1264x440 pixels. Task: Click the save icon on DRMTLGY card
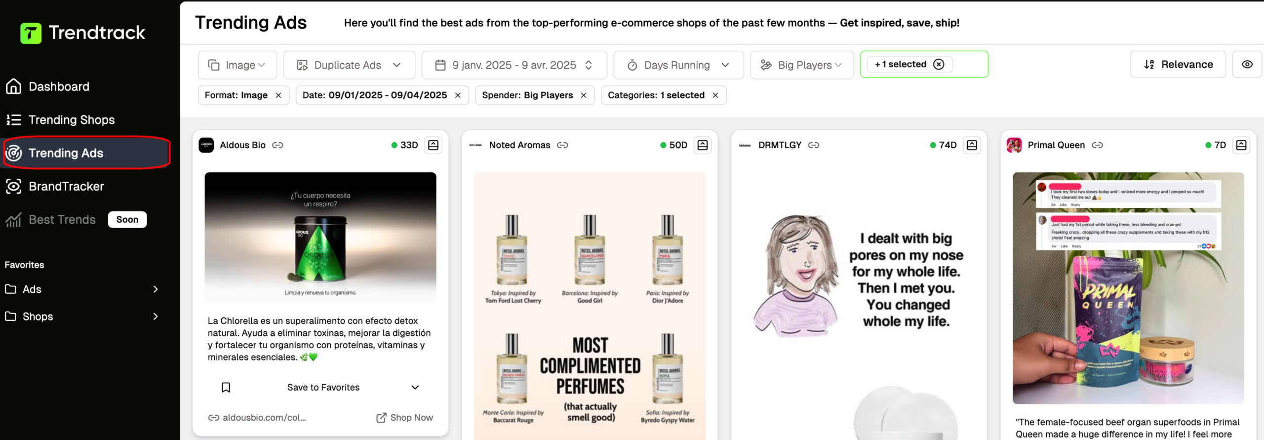pos(972,145)
